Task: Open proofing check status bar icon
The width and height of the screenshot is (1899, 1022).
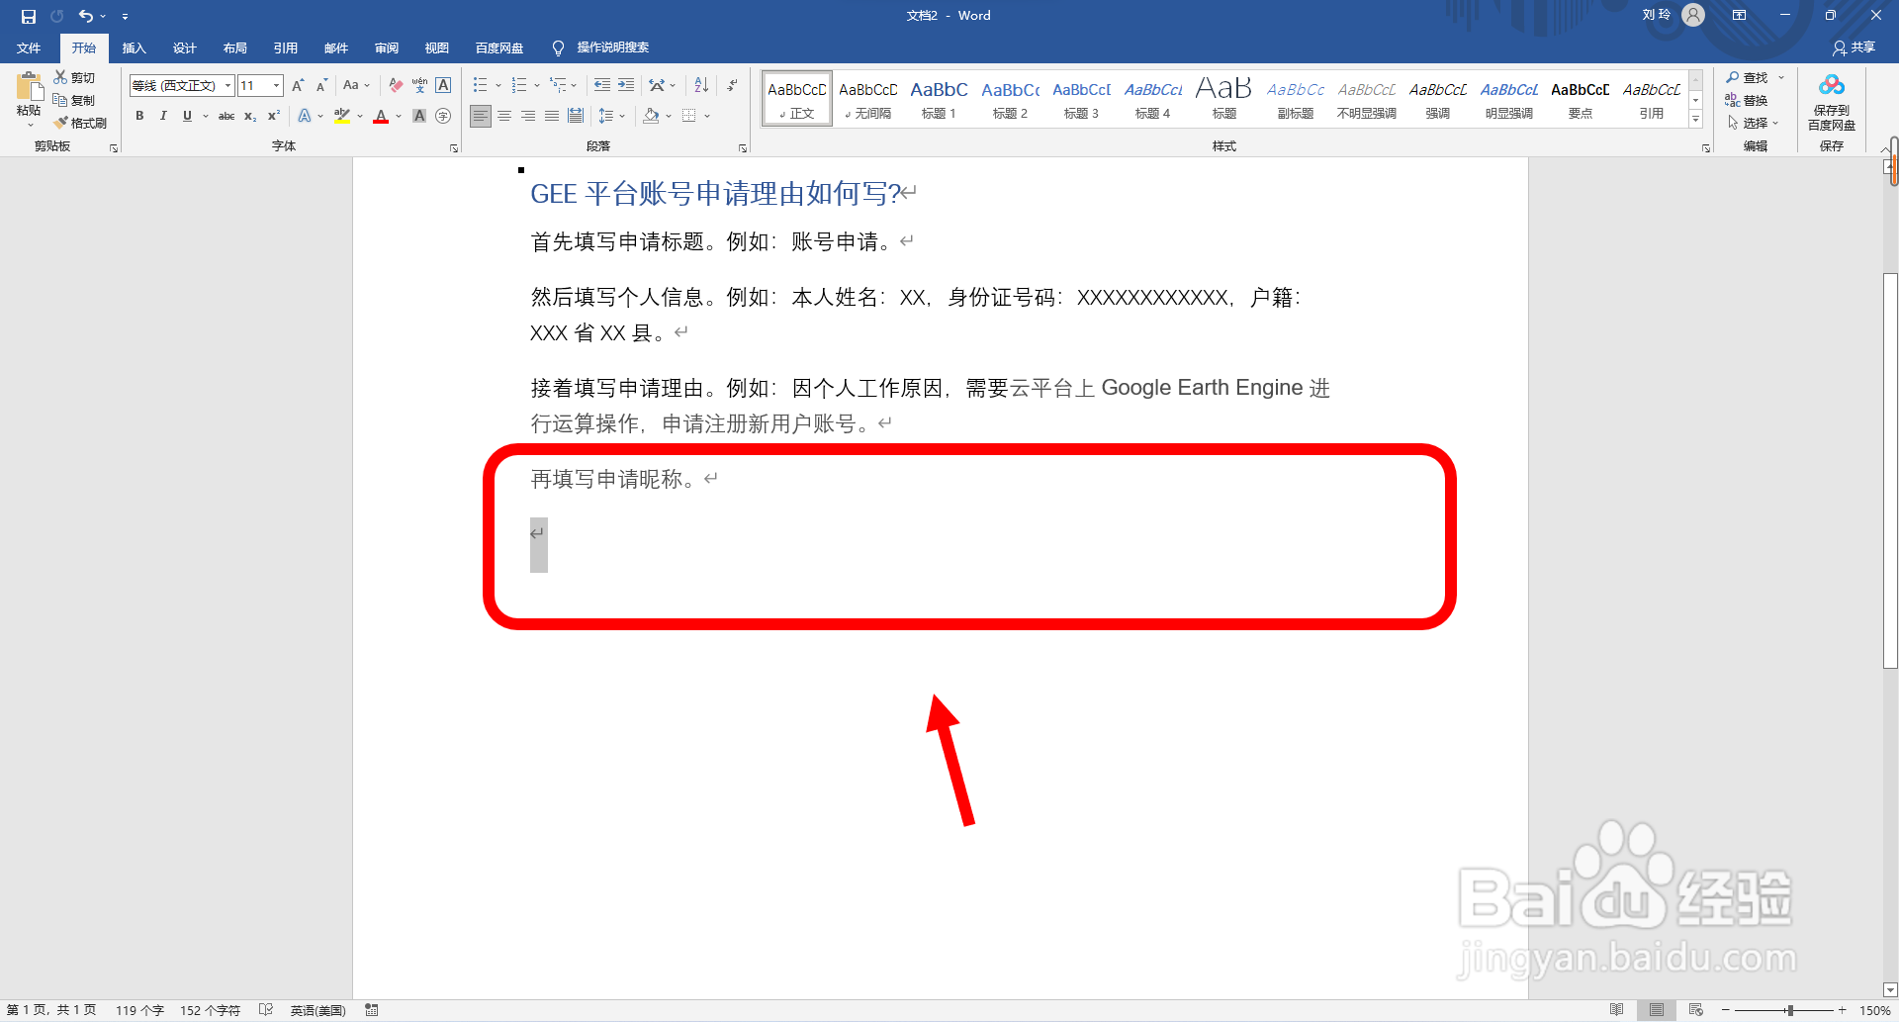Action: [265, 1010]
